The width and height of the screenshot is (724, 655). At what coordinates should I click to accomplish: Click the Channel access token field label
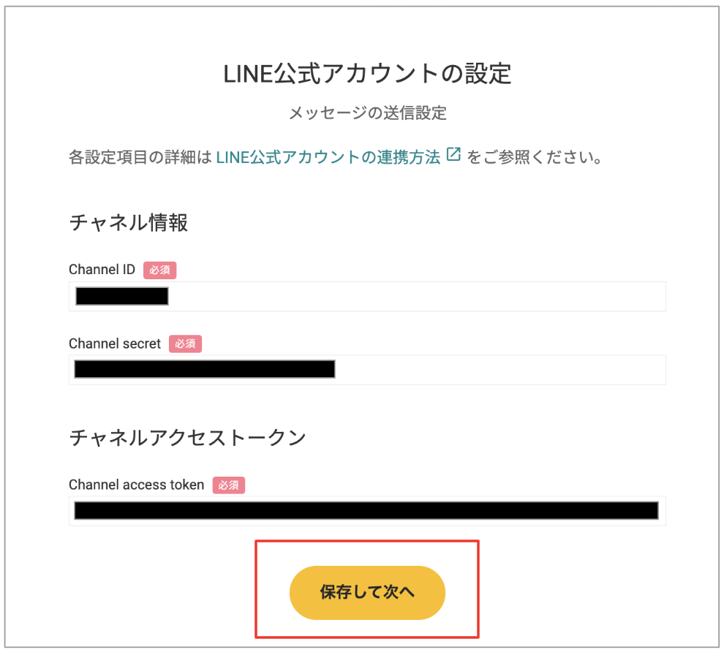(x=136, y=485)
